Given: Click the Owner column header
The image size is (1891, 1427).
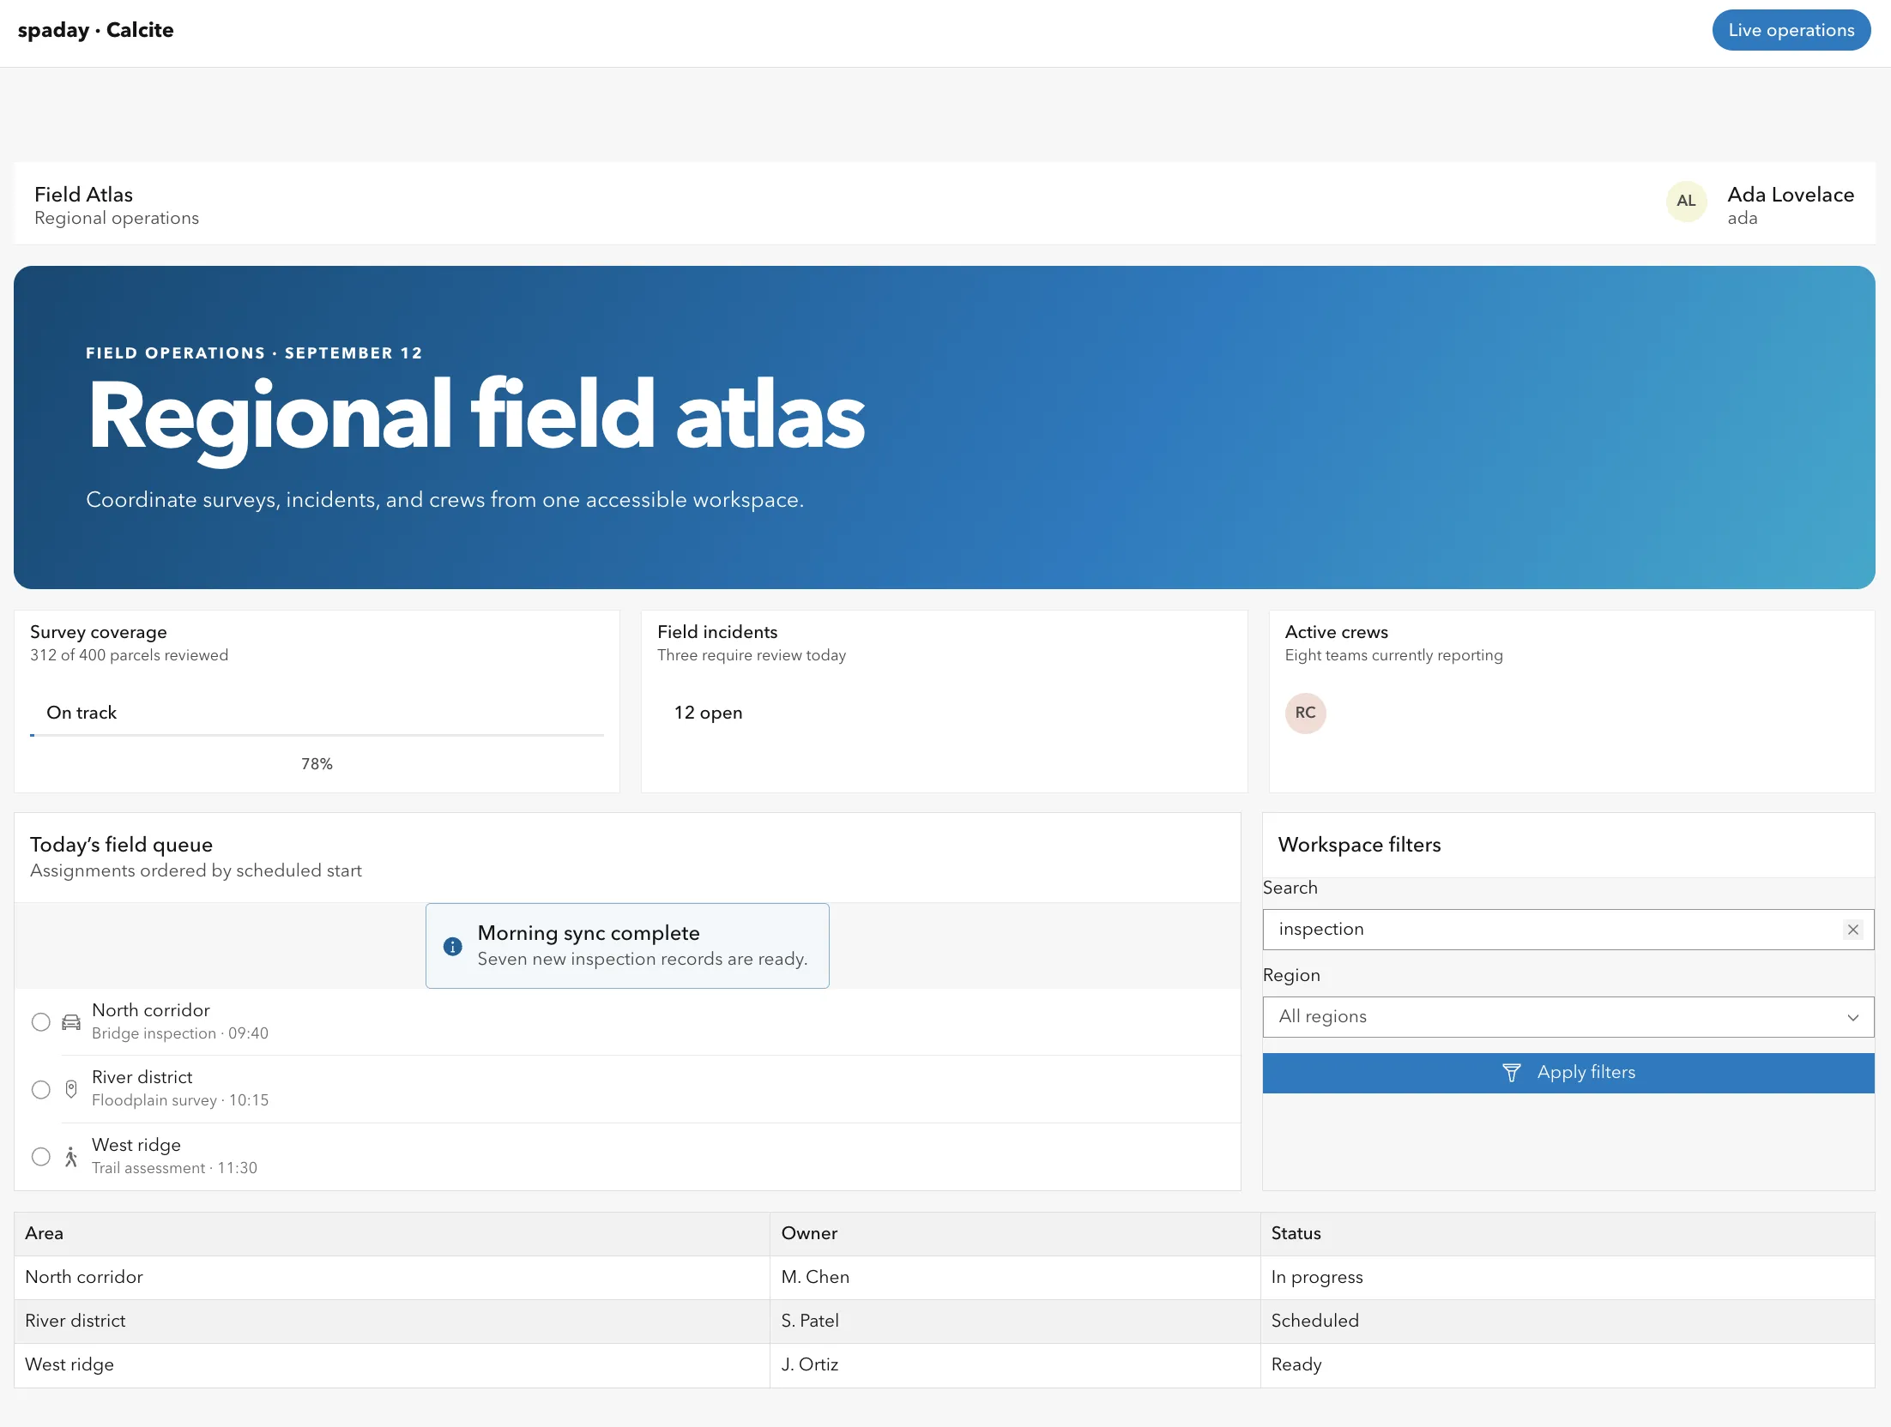Looking at the screenshot, I should click(x=1015, y=1233).
